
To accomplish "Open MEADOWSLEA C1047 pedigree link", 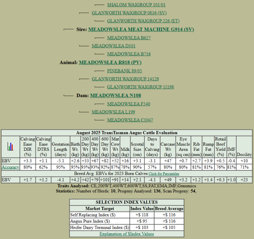I will point(130,120).
